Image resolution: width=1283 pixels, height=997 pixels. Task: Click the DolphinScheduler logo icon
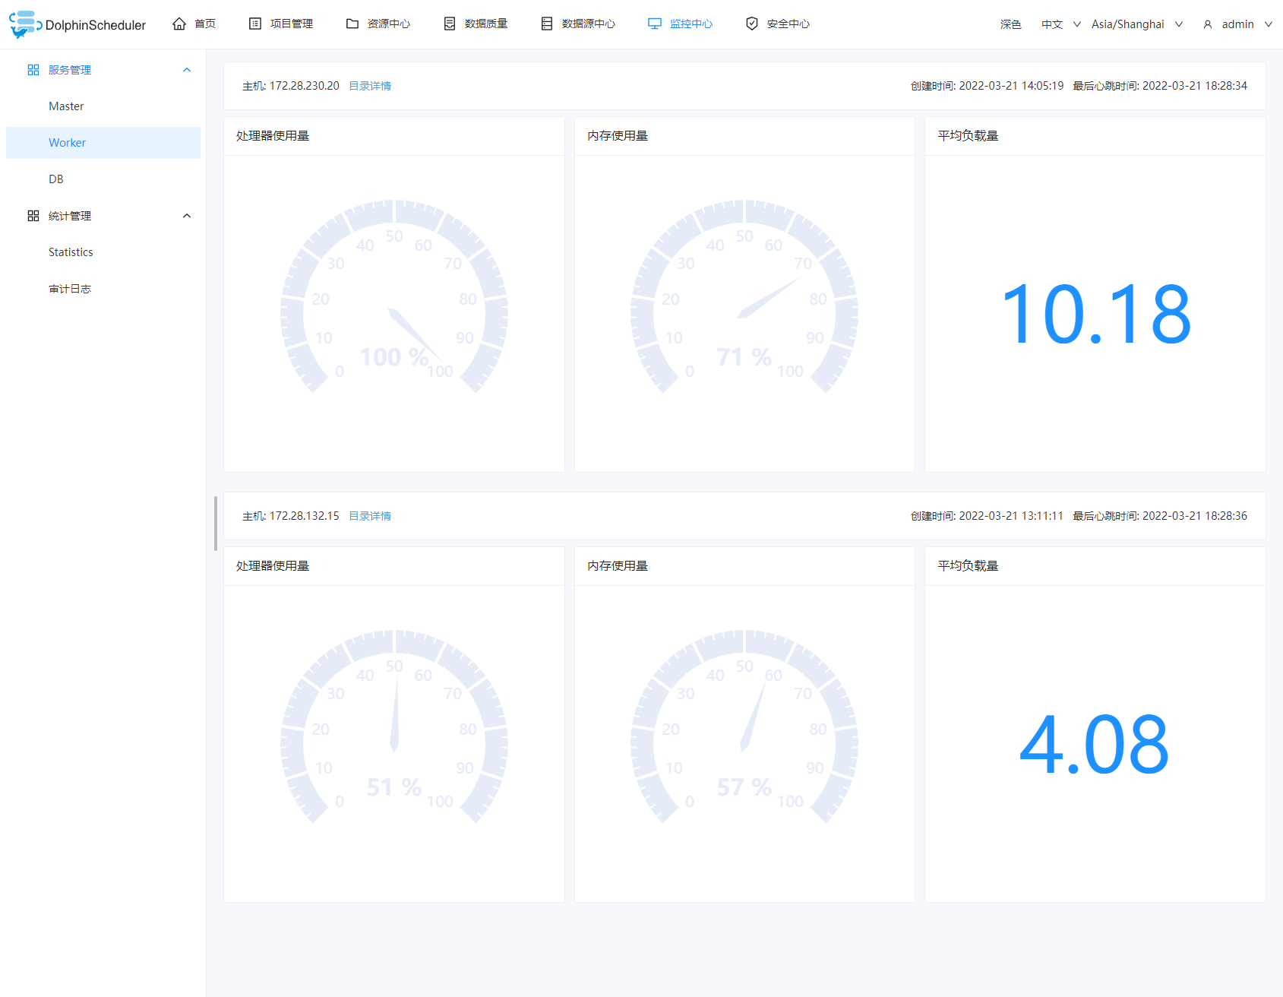point(25,24)
